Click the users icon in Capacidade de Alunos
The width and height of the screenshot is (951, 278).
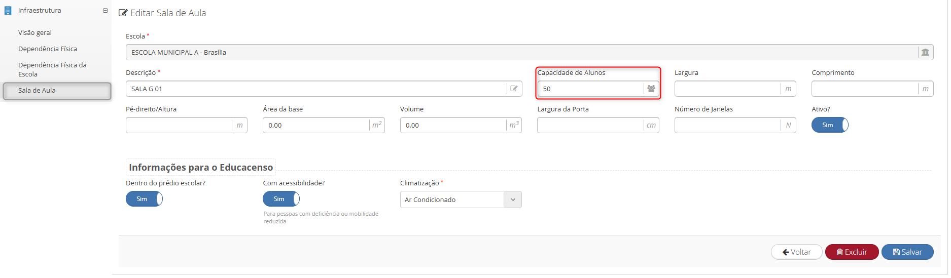pos(651,89)
